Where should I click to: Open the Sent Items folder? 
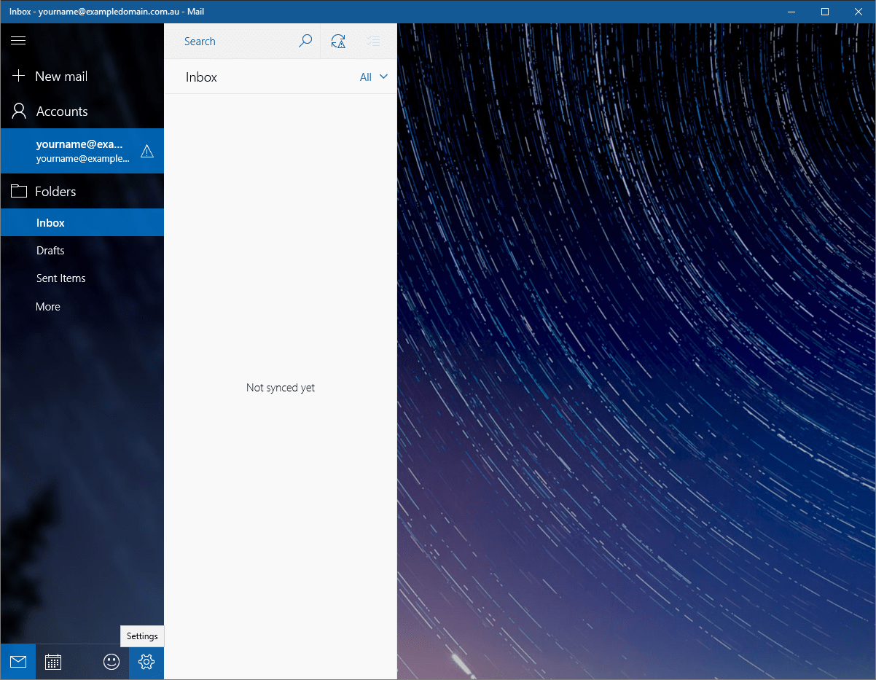click(x=61, y=278)
